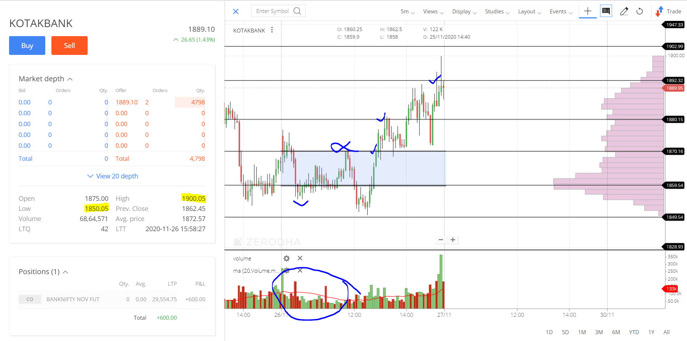Screen dimensions: 687x341
Task: Click the highlighted Low value 1850.05
Action: [96, 208]
